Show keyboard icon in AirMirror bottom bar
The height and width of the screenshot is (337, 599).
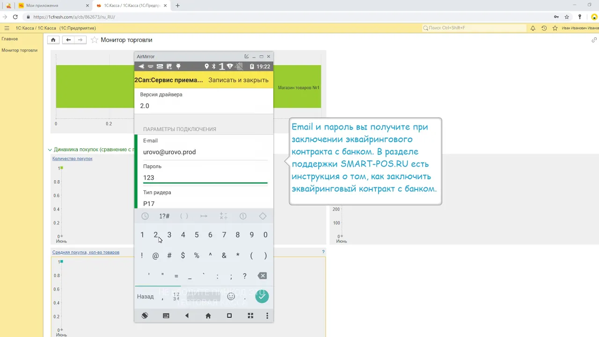(x=166, y=316)
